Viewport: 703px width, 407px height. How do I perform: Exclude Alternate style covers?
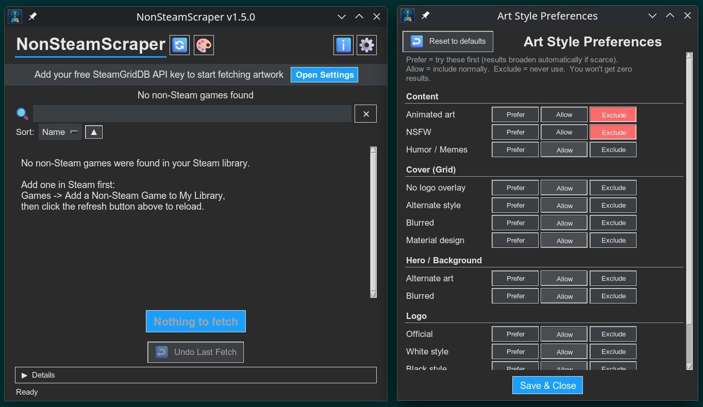[x=613, y=205]
